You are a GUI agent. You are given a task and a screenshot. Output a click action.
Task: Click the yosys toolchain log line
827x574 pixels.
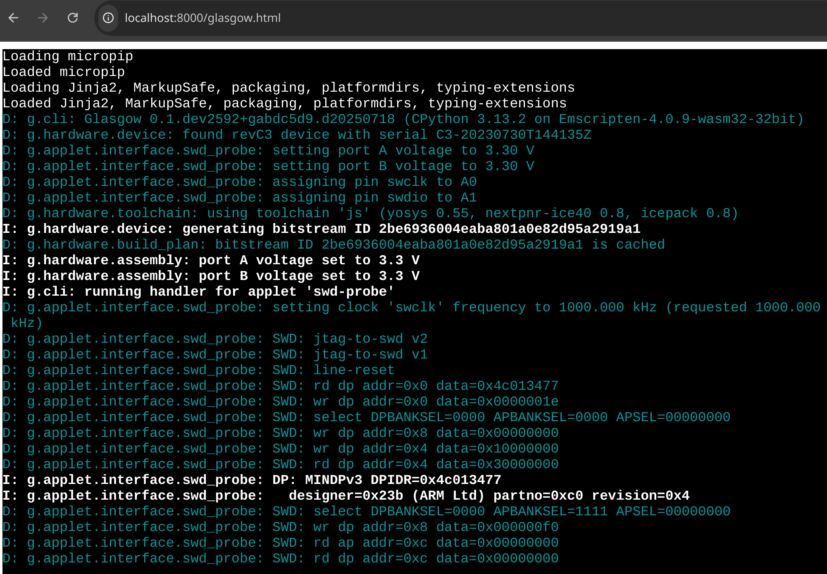point(370,213)
